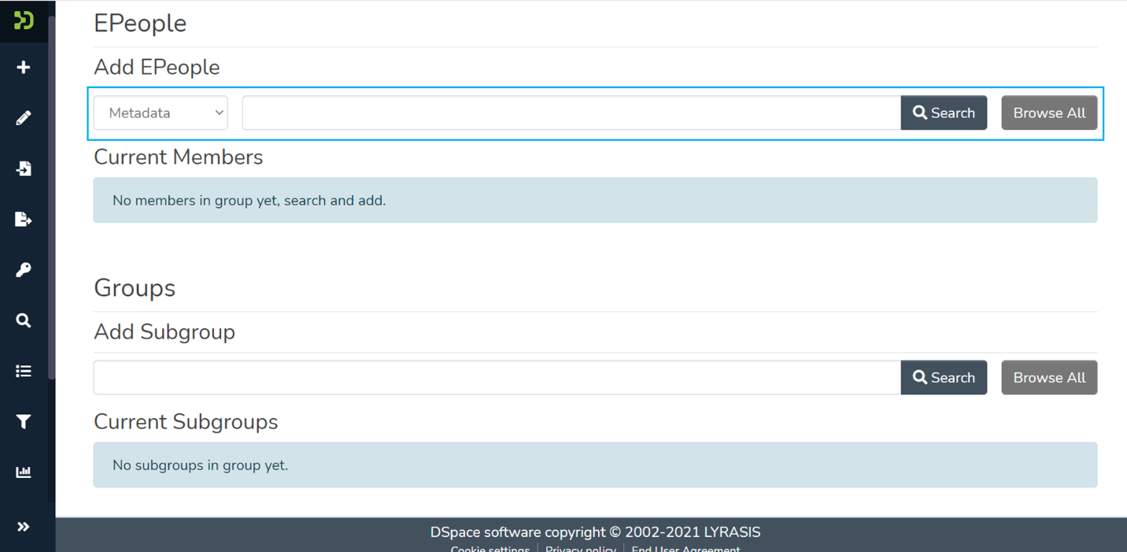Open the Cookie settings footer link

pyautogui.click(x=490, y=548)
